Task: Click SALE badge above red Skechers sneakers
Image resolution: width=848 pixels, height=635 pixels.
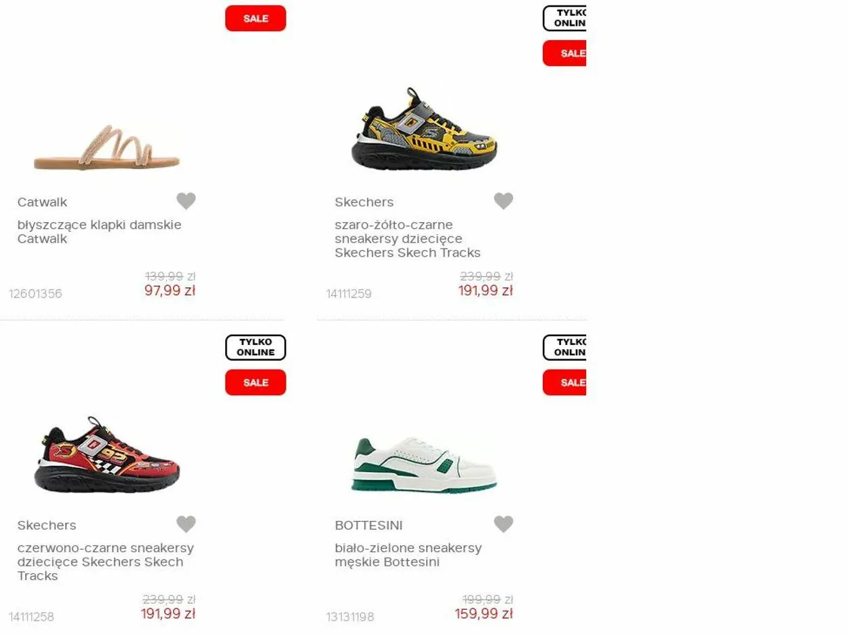Action: 256,382
